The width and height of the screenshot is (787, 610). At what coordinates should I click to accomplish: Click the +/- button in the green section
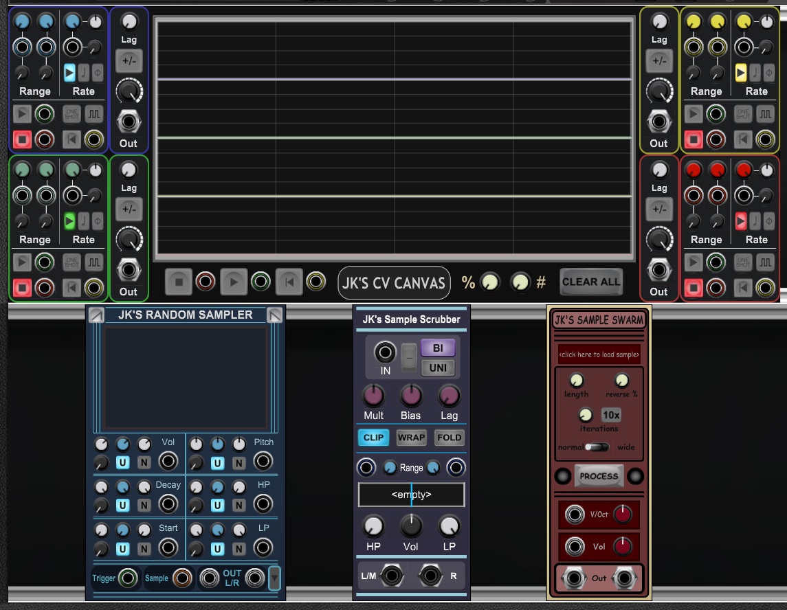coord(129,210)
